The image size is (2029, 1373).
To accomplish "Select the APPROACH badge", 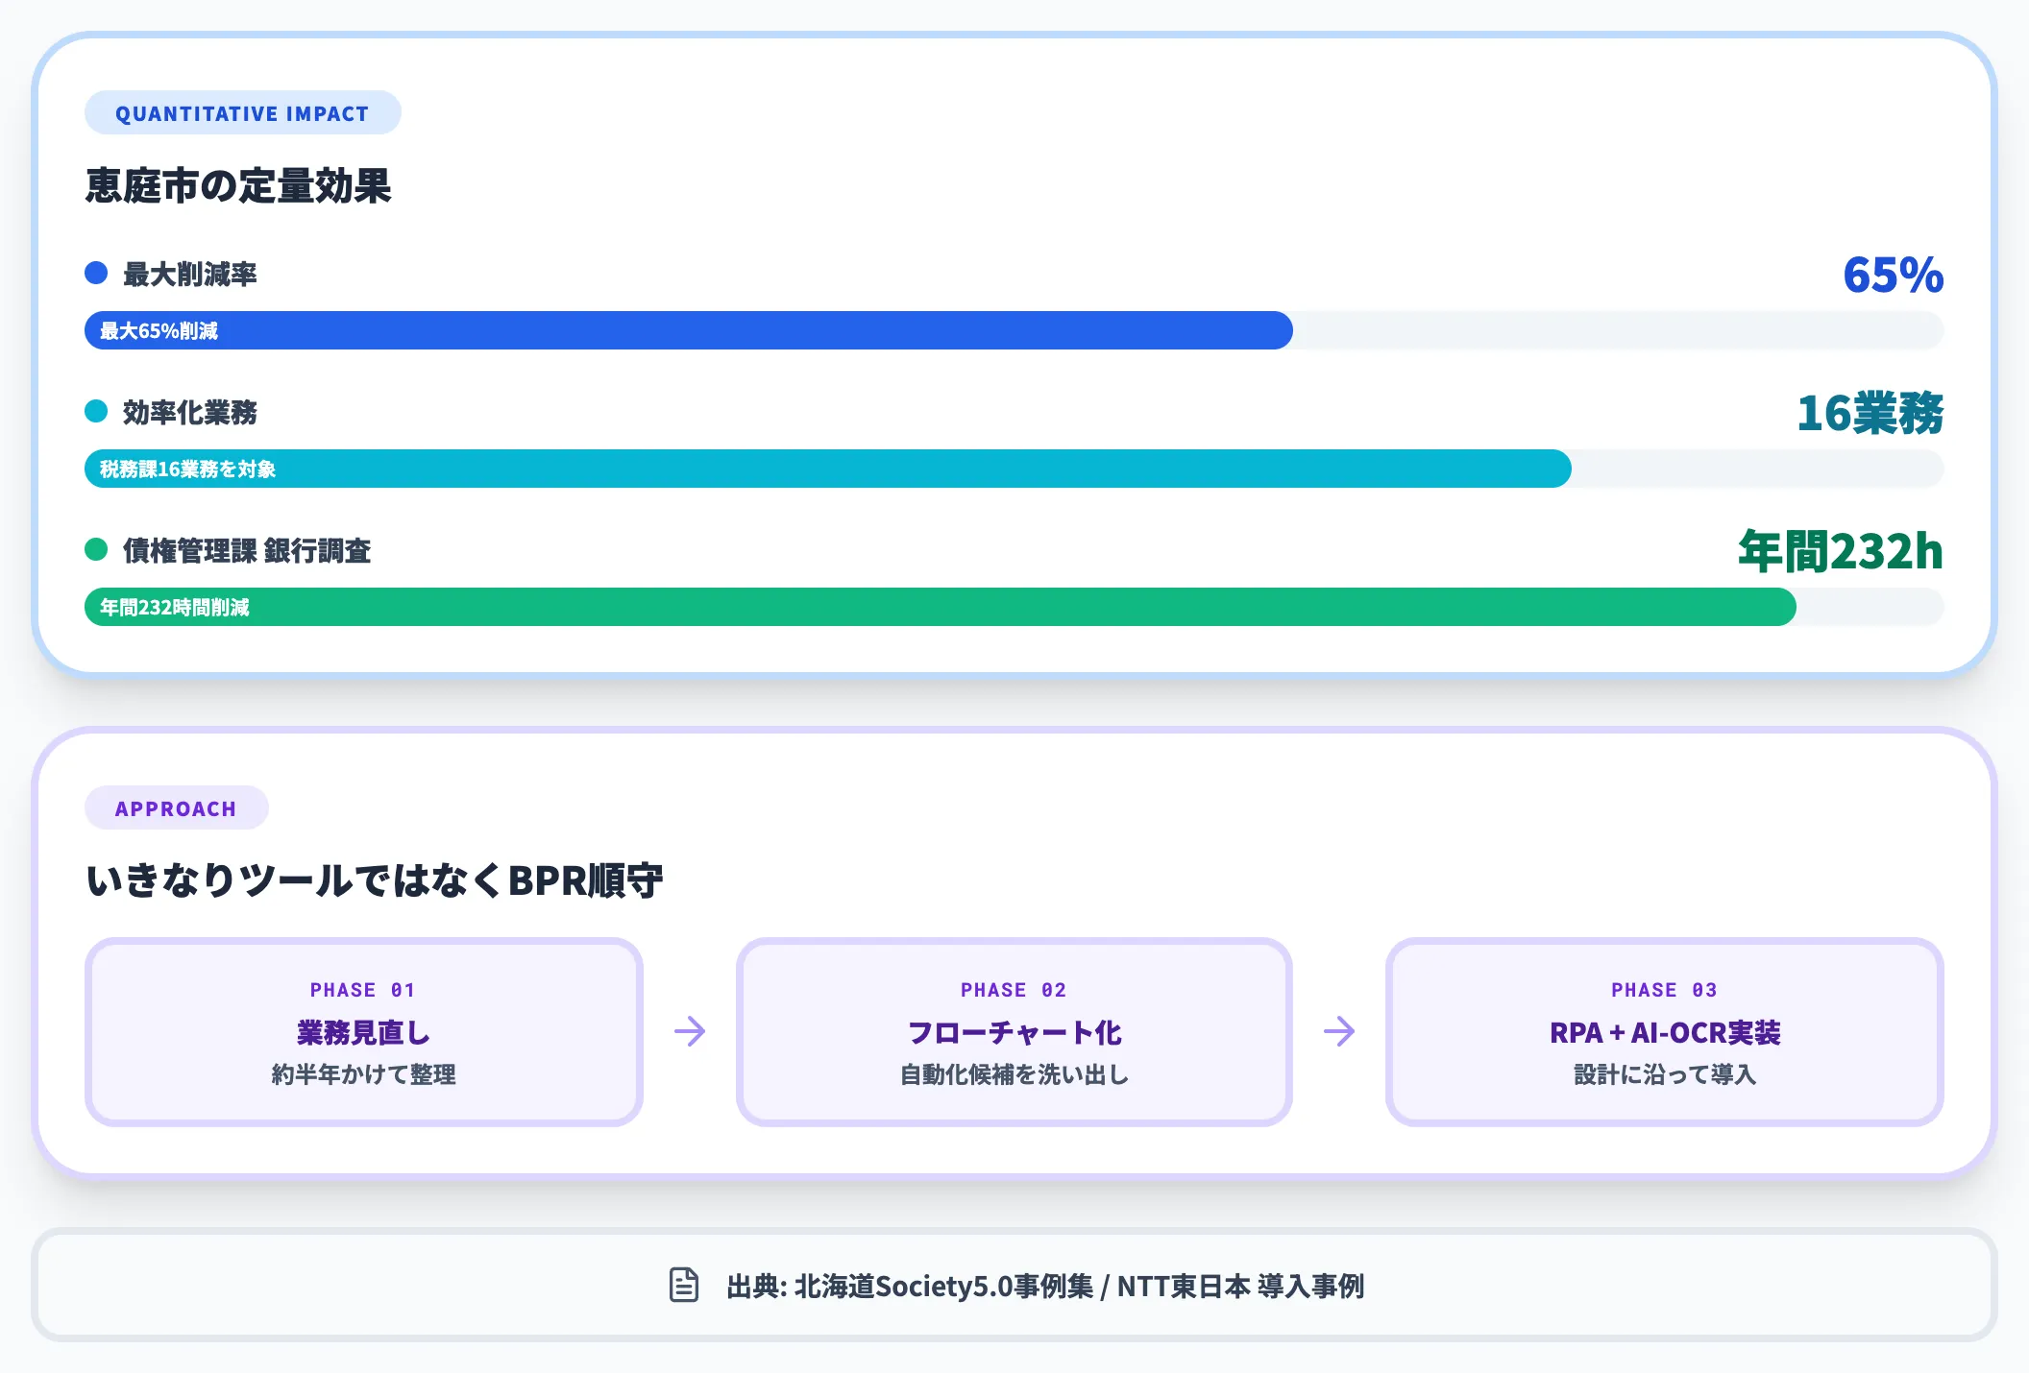I will 177,808.
